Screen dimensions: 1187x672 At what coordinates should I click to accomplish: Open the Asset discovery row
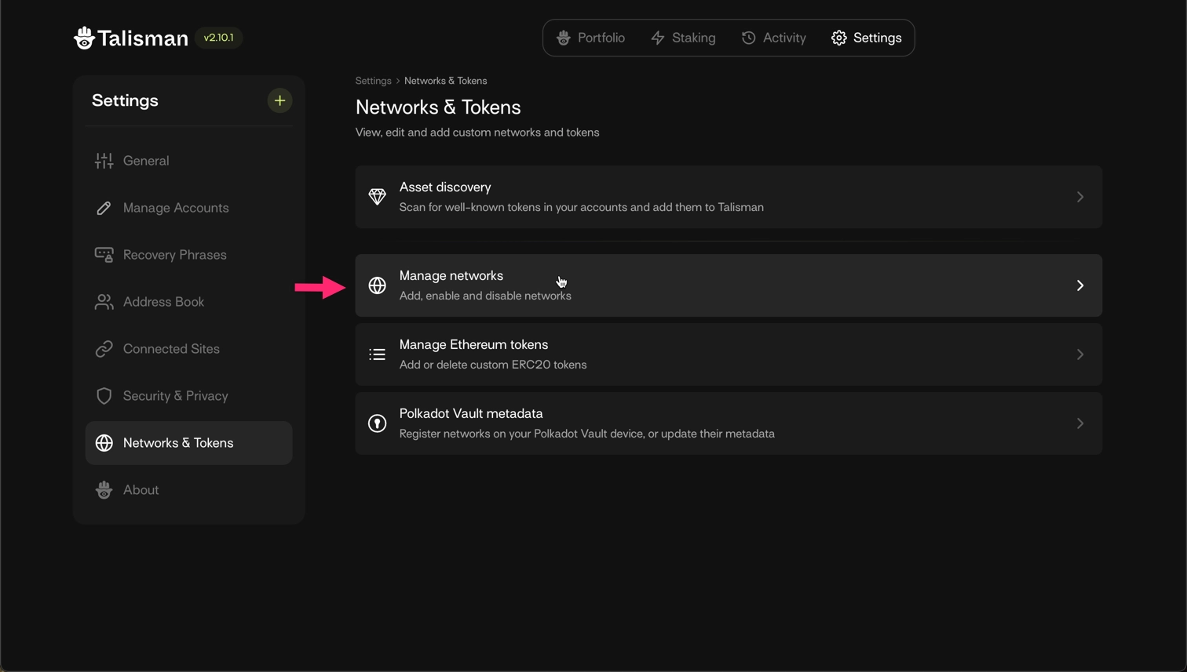coord(729,197)
